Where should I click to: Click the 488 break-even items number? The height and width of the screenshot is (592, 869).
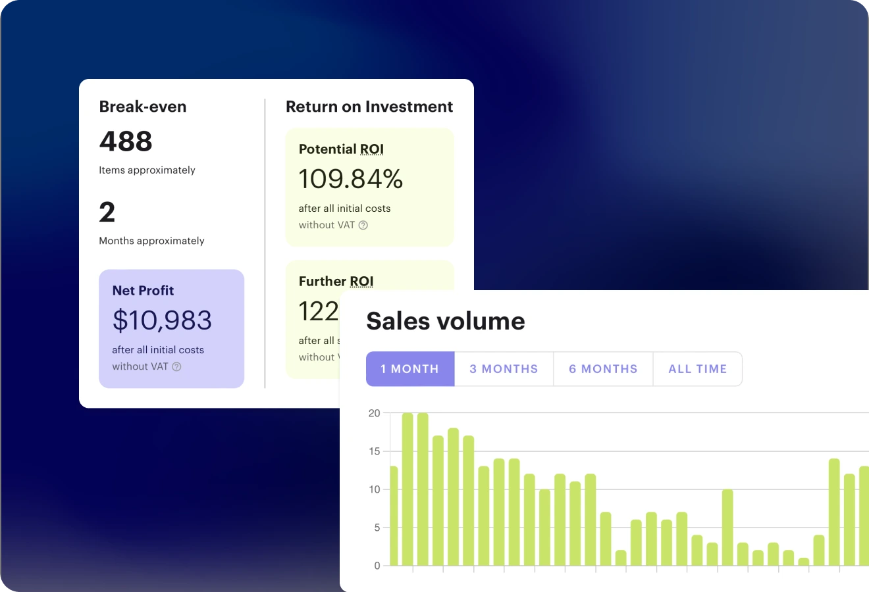126,141
